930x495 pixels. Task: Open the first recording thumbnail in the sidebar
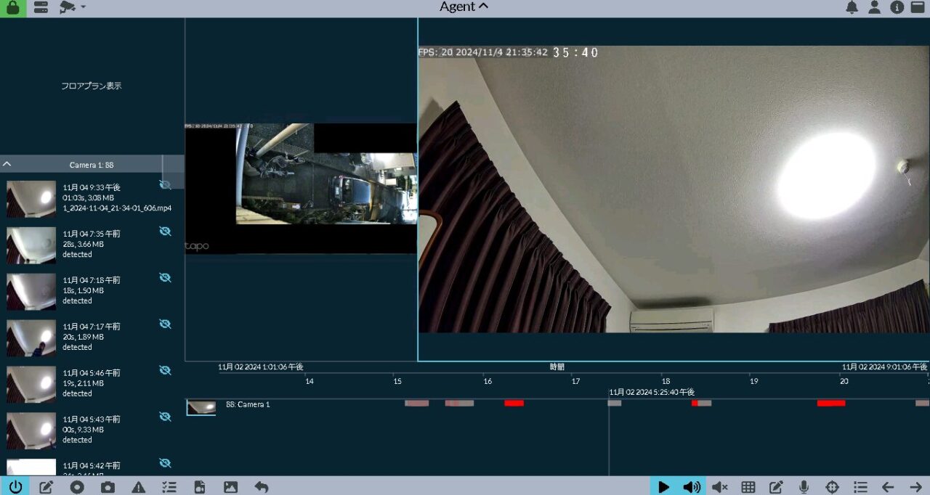pos(31,197)
